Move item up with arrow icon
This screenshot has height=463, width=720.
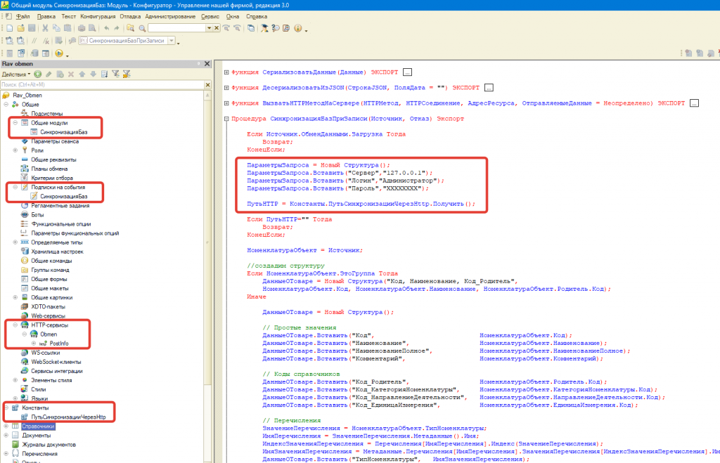point(82,74)
